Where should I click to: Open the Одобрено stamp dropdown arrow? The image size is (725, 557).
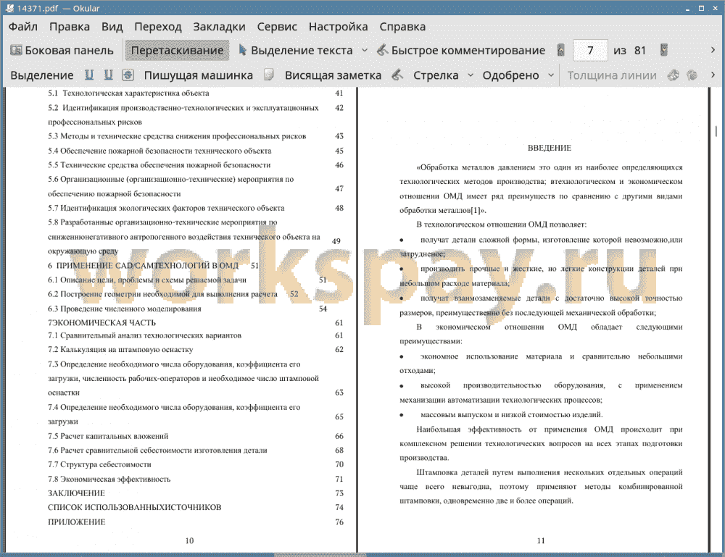pyautogui.click(x=551, y=75)
